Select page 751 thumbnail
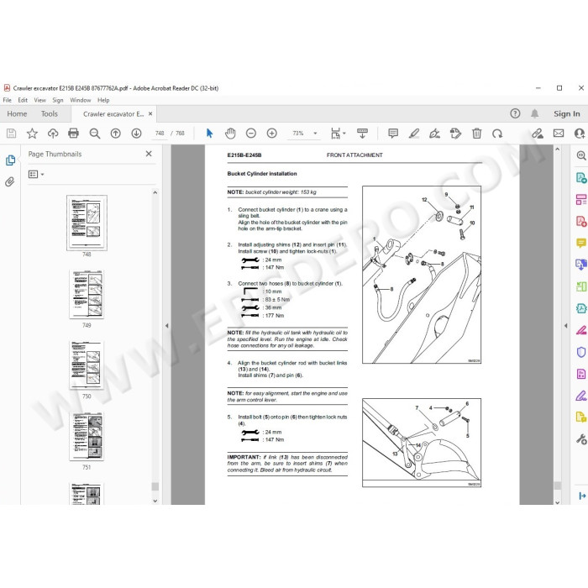Viewport: 588px width, 588px height. click(87, 436)
